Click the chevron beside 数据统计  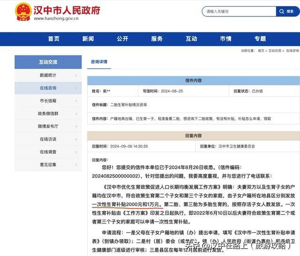pyautogui.click(x=76, y=75)
